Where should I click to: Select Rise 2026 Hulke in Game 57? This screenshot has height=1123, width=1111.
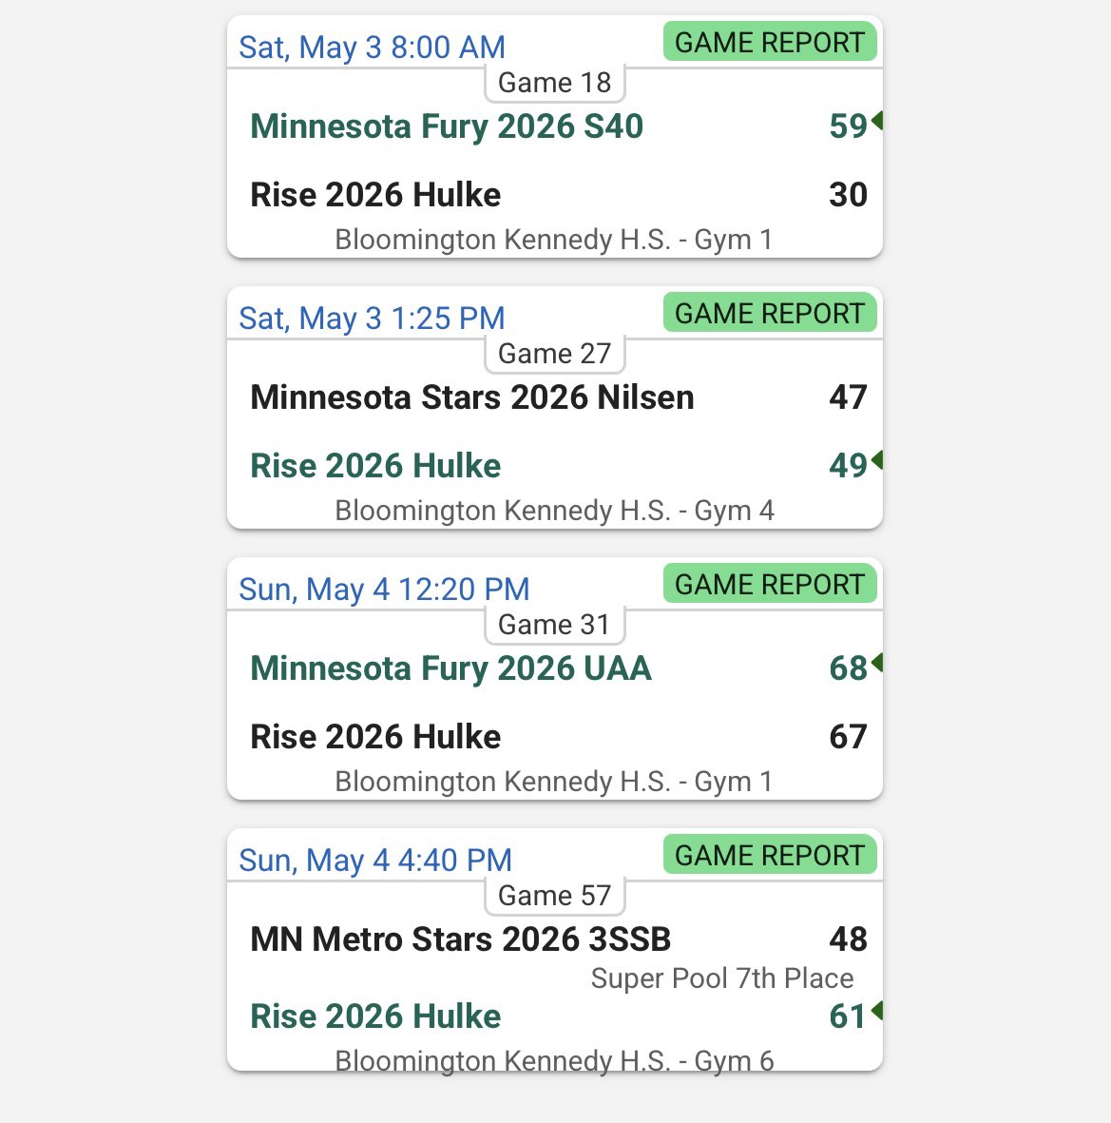click(x=375, y=1017)
